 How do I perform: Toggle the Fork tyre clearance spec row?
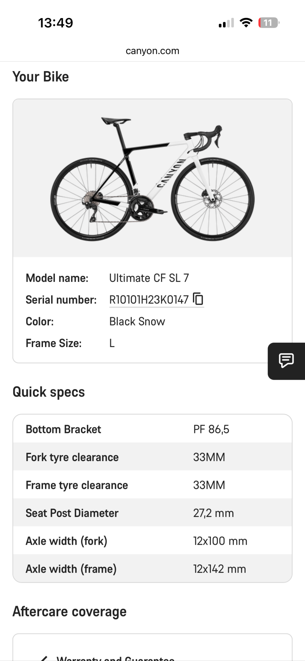coord(152,457)
